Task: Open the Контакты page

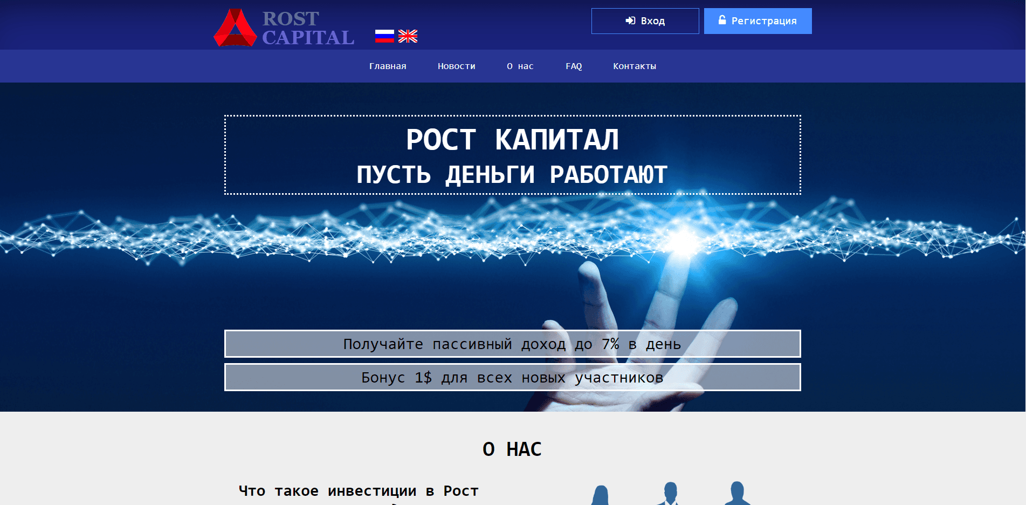Action: [634, 66]
